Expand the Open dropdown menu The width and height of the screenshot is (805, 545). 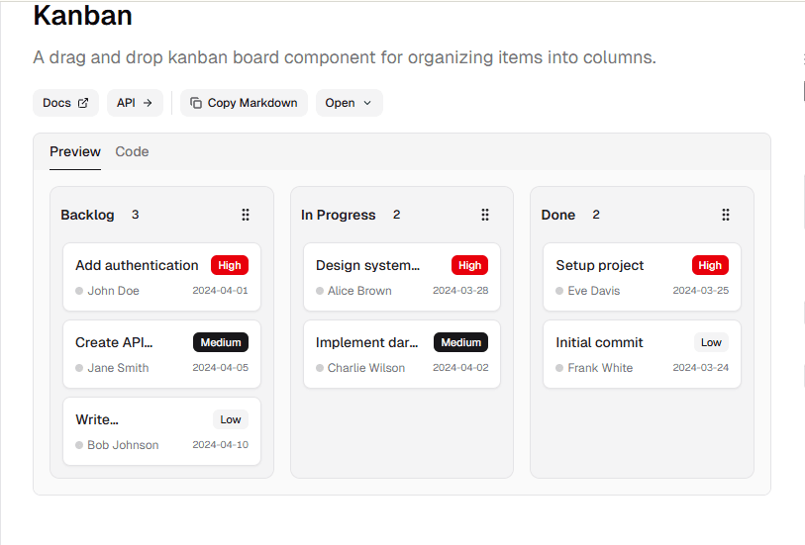pos(349,103)
